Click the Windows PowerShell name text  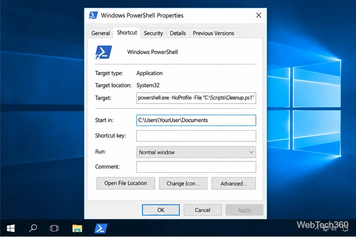point(153,52)
